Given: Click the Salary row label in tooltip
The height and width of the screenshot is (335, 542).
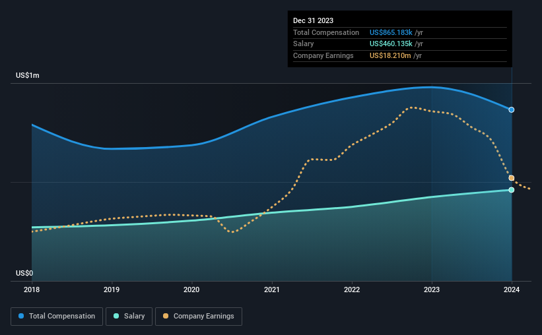Looking at the screenshot, I should (x=304, y=44).
